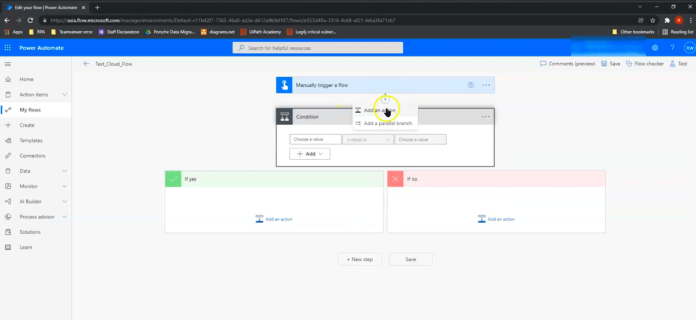696x320 pixels.
Task: Add an action in If no branch
Action: click(x=496, y=219)
